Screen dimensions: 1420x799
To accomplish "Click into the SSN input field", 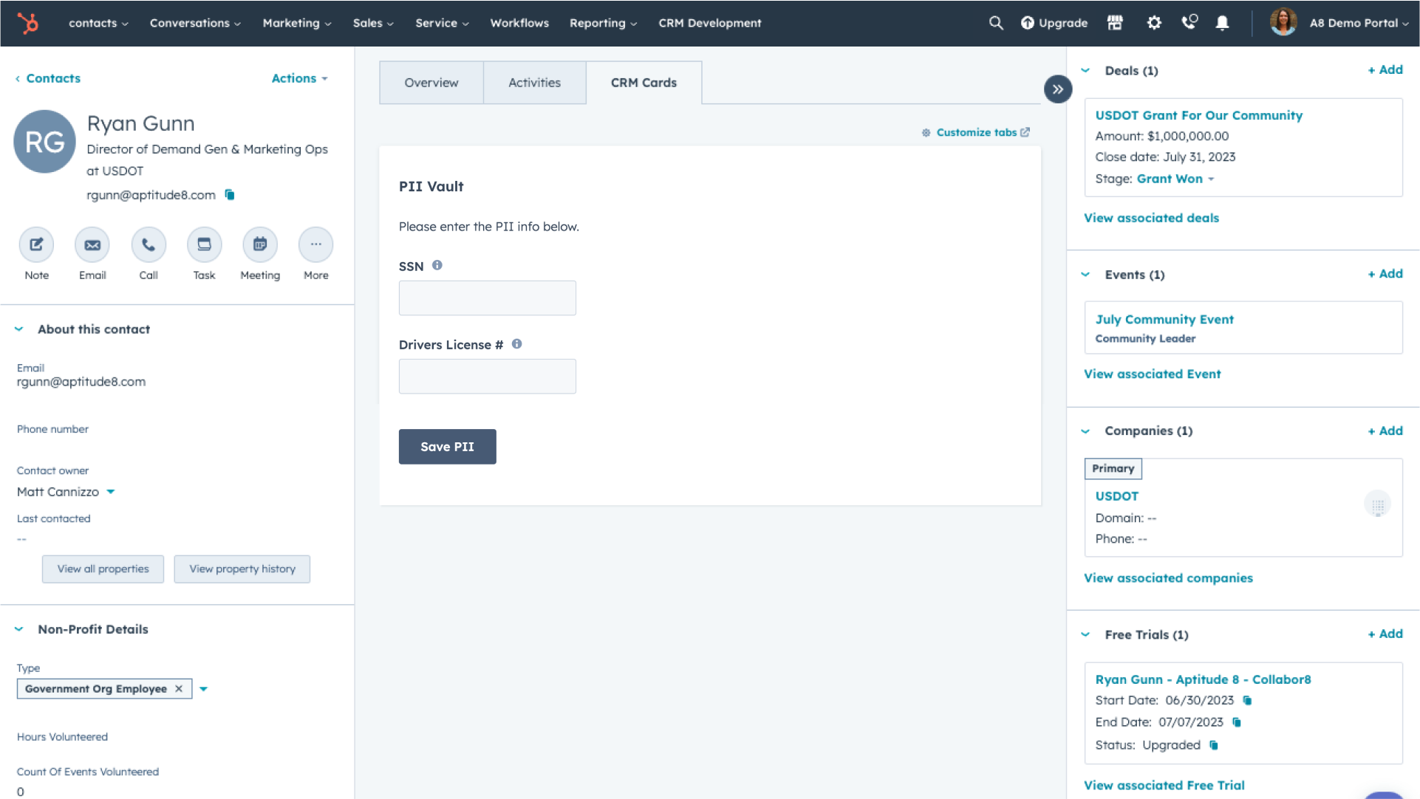I will pyautogui.click(x=487, y=298).
